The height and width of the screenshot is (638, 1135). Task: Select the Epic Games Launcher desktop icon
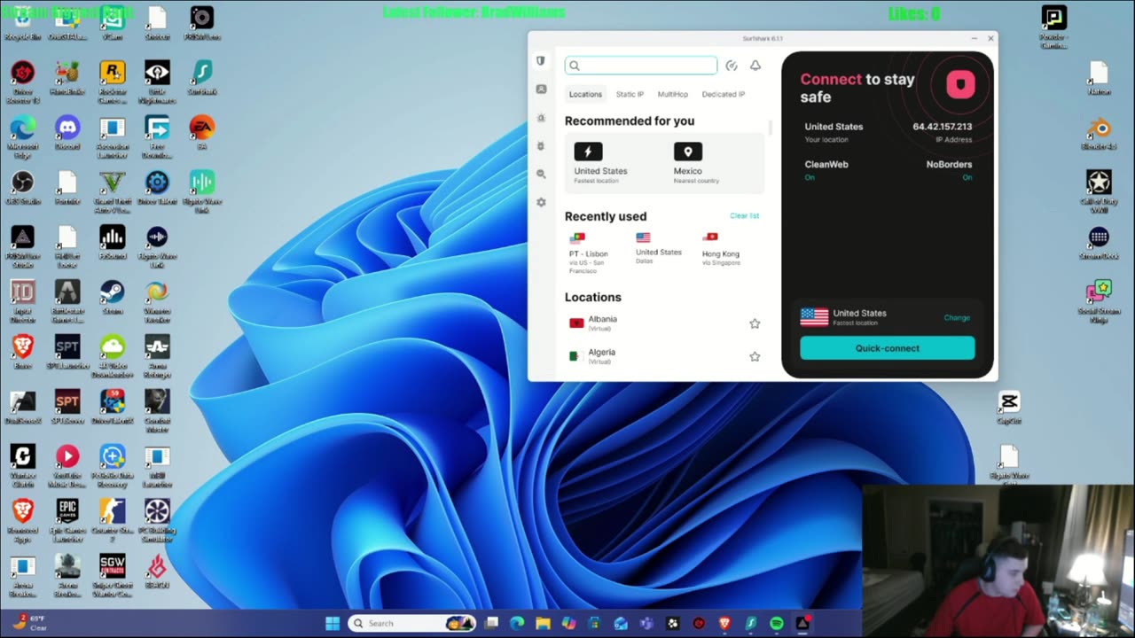pos(67,521)
